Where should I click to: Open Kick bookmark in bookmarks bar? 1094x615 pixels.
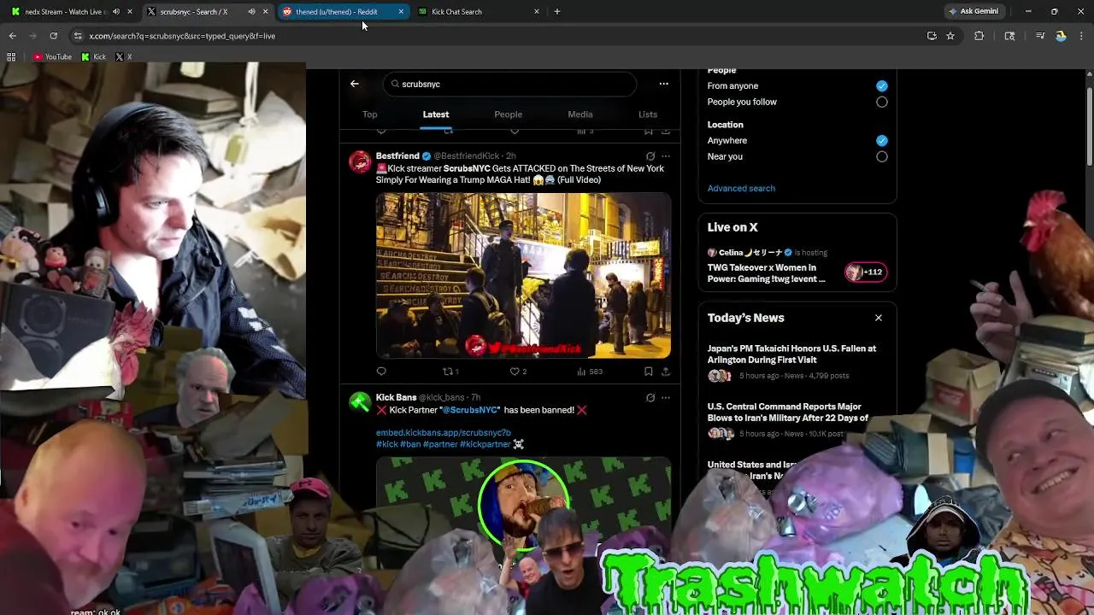94,57
